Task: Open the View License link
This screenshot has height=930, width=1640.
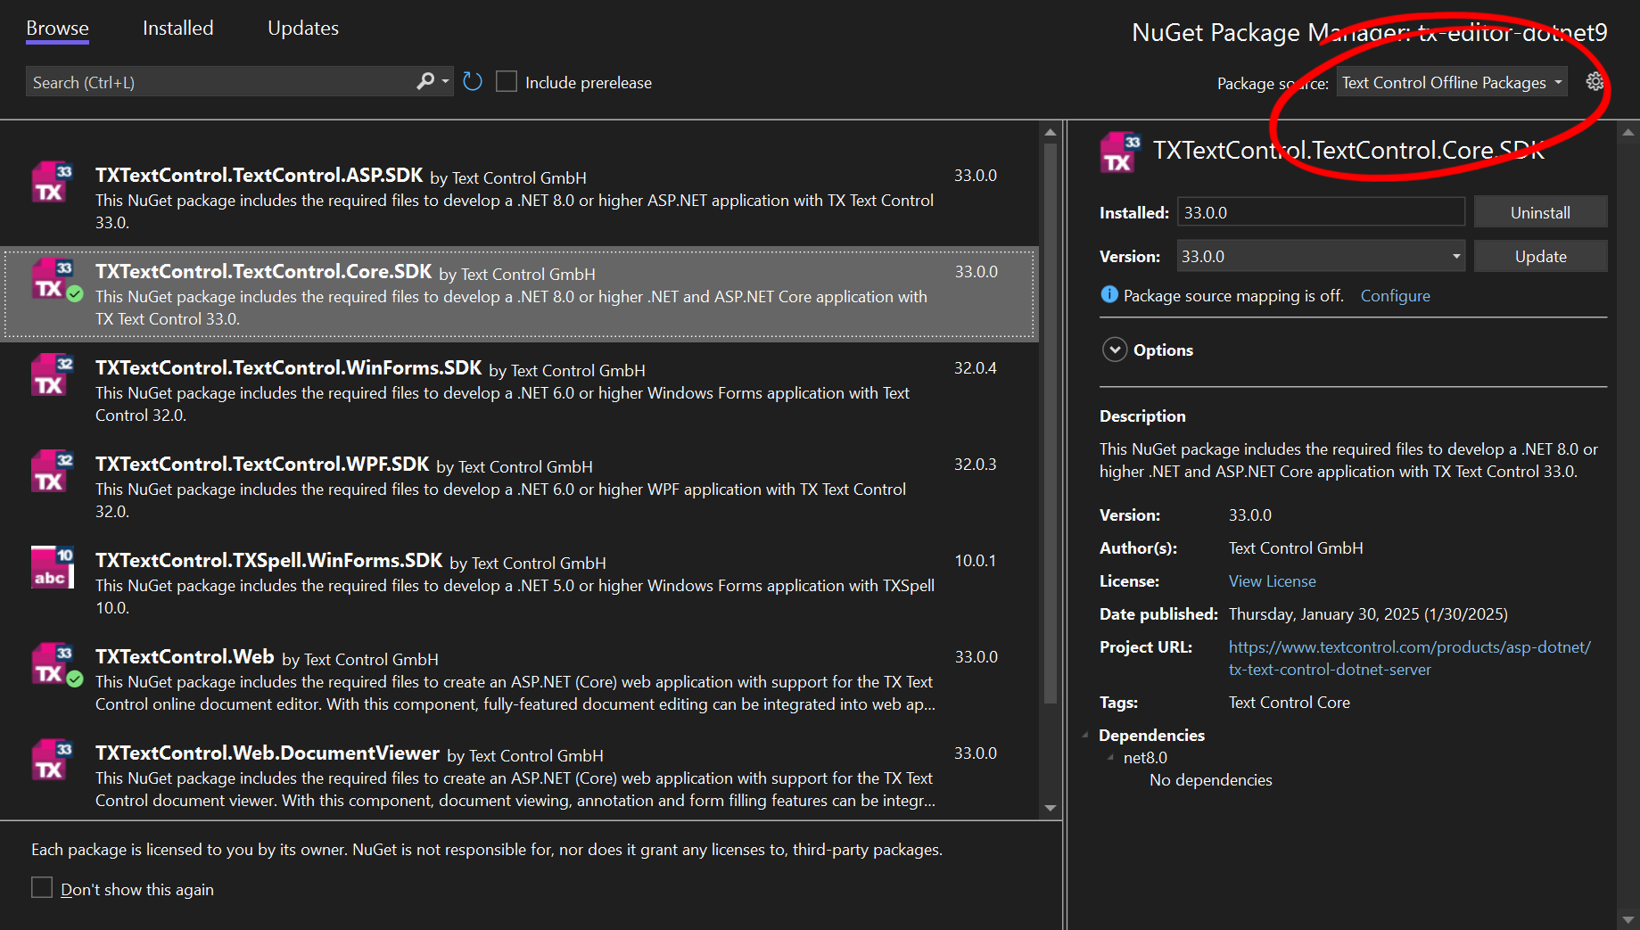Action: point(1272,581)
